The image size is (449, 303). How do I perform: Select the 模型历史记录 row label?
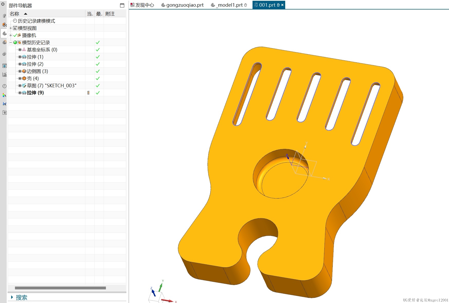36,42
